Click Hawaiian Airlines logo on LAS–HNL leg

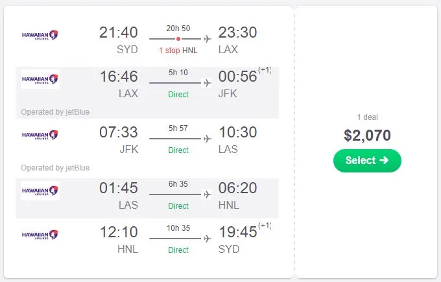pos(40,191)
